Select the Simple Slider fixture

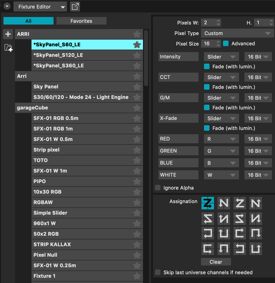87,213
